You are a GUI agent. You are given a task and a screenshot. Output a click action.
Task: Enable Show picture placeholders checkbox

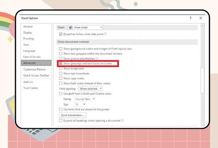point(61,58)
